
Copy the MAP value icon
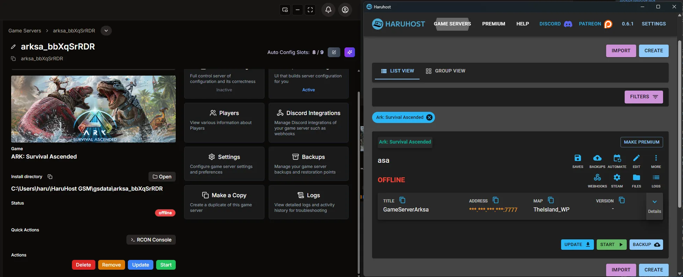[x=551, y=200]
